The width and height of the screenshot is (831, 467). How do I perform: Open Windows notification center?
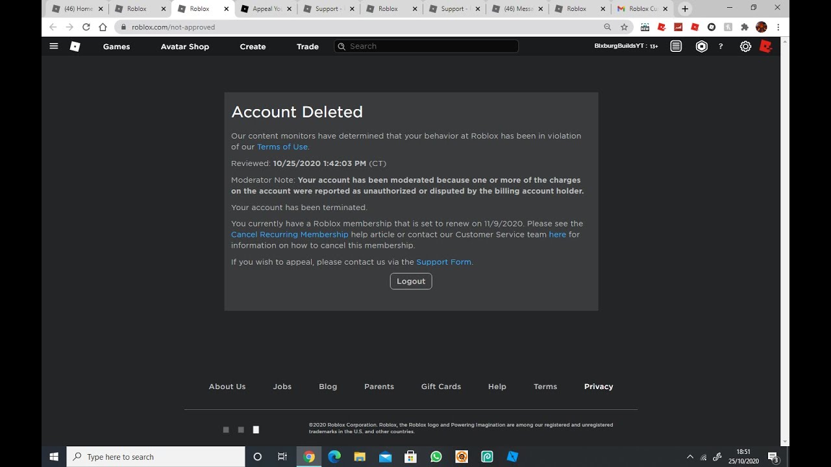(x=773, y=457)
